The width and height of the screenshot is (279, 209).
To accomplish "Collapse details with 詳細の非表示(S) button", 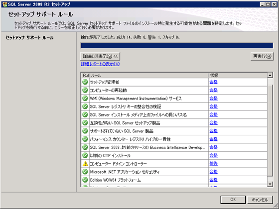I will click(100, 56).
